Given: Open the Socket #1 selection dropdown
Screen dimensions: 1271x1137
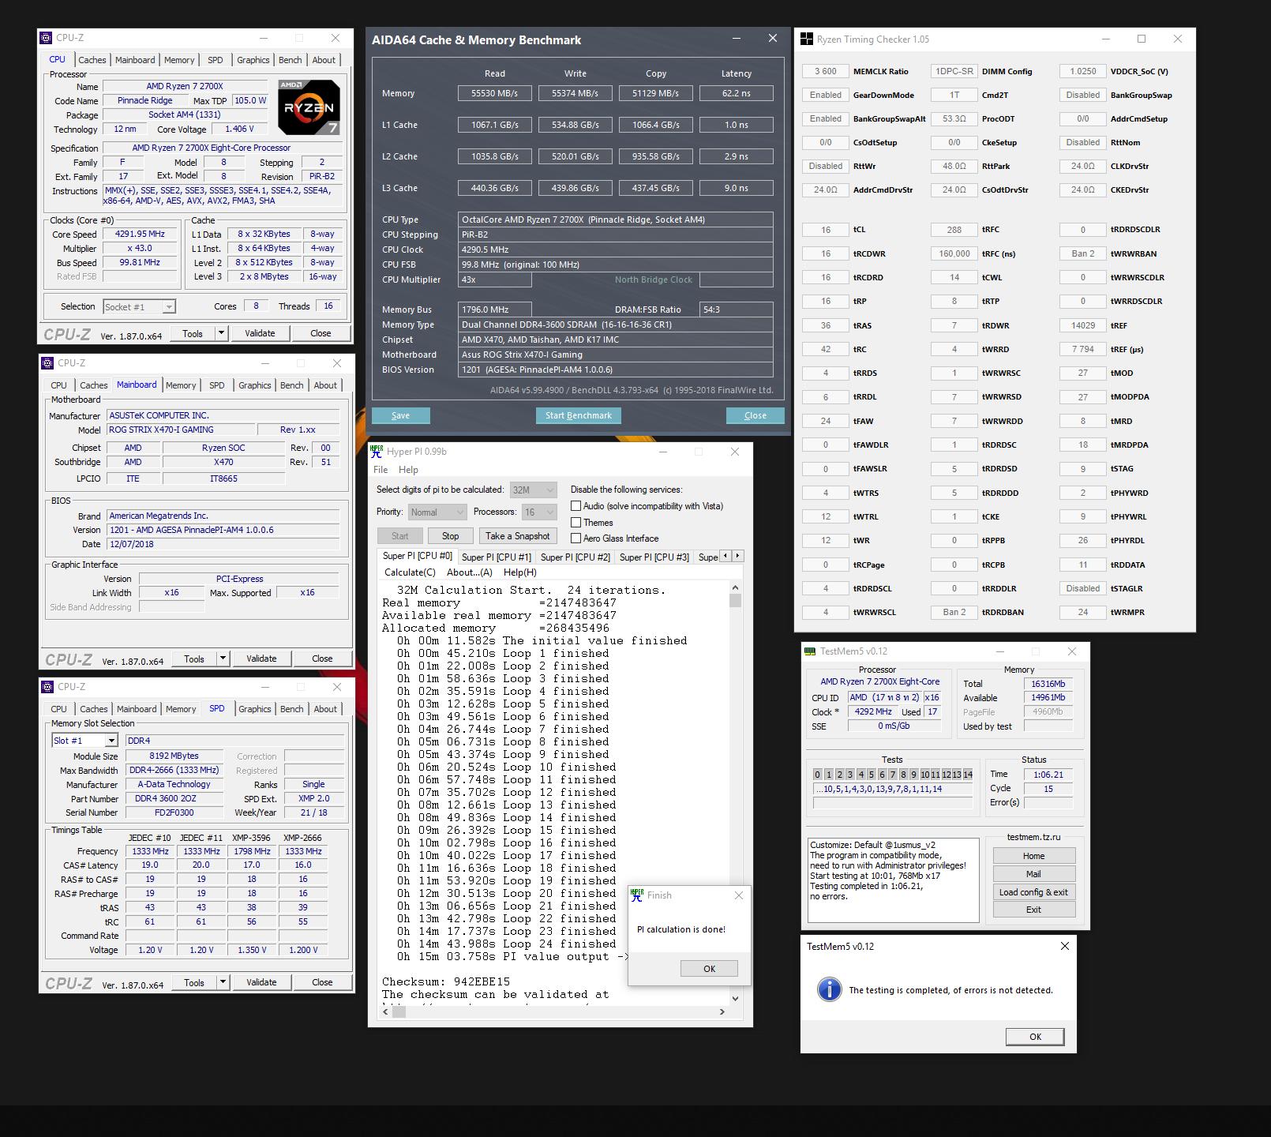Looking at the screenshot, I should click(x=139, y=307).
